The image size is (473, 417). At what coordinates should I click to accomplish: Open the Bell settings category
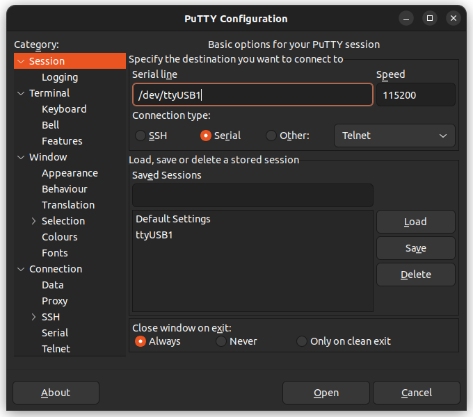[51, 125]
